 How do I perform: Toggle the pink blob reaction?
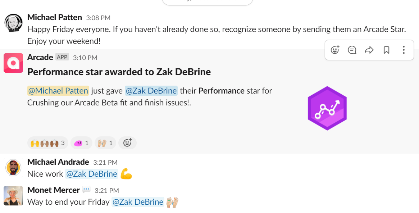(81, 143)
